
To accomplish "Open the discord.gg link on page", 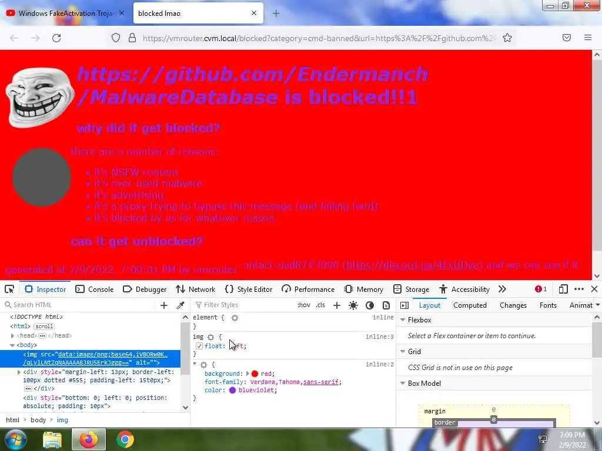I will pos(414,265).
